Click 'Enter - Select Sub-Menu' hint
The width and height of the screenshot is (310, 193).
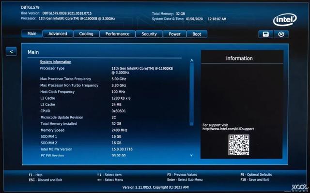[x=185, y=180]
